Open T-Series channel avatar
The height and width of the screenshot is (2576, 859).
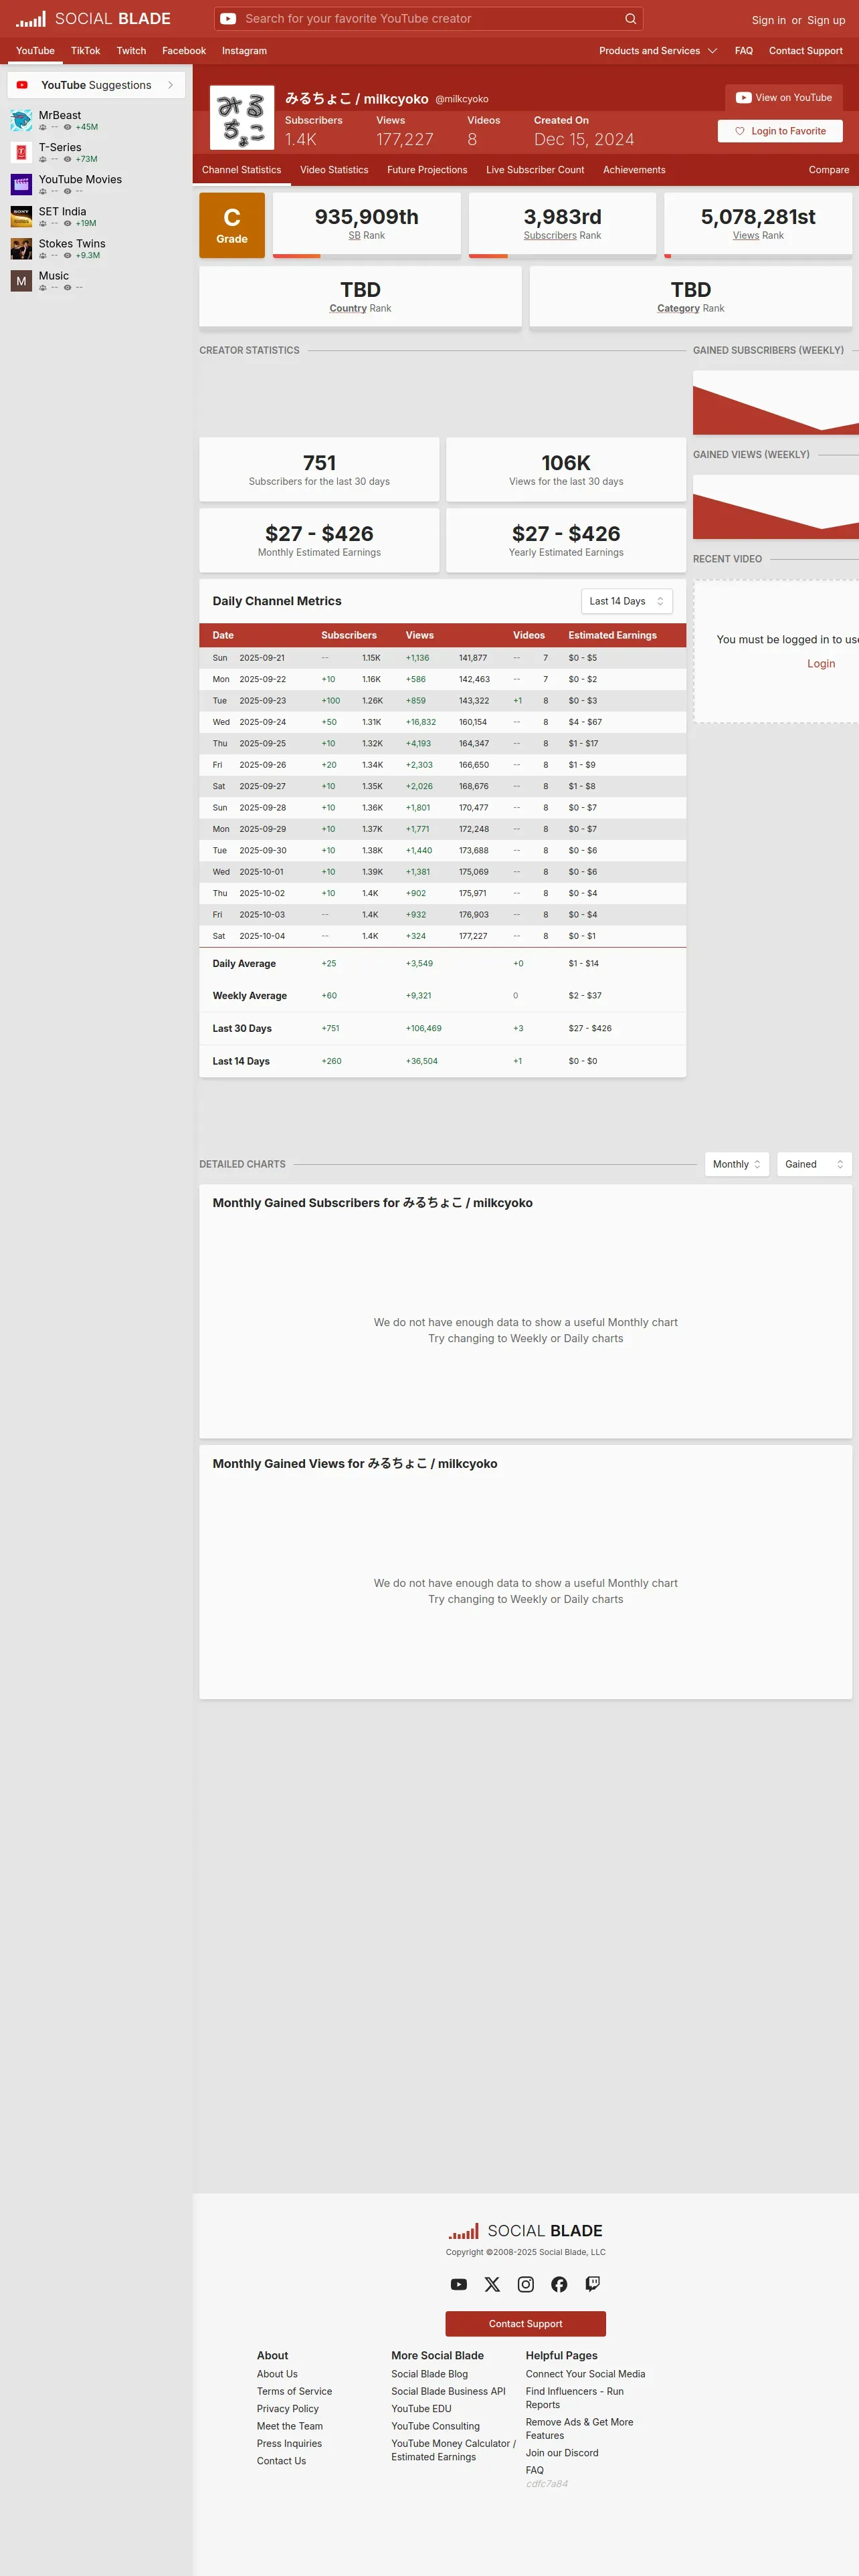(21, 152)
